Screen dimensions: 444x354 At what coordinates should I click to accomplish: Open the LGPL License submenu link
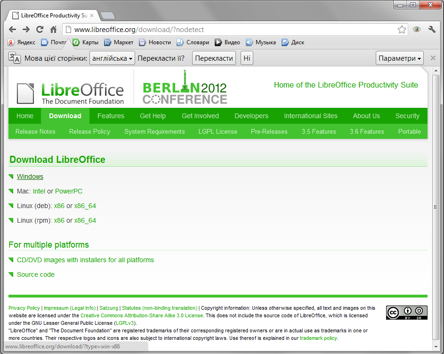point(218,131)
